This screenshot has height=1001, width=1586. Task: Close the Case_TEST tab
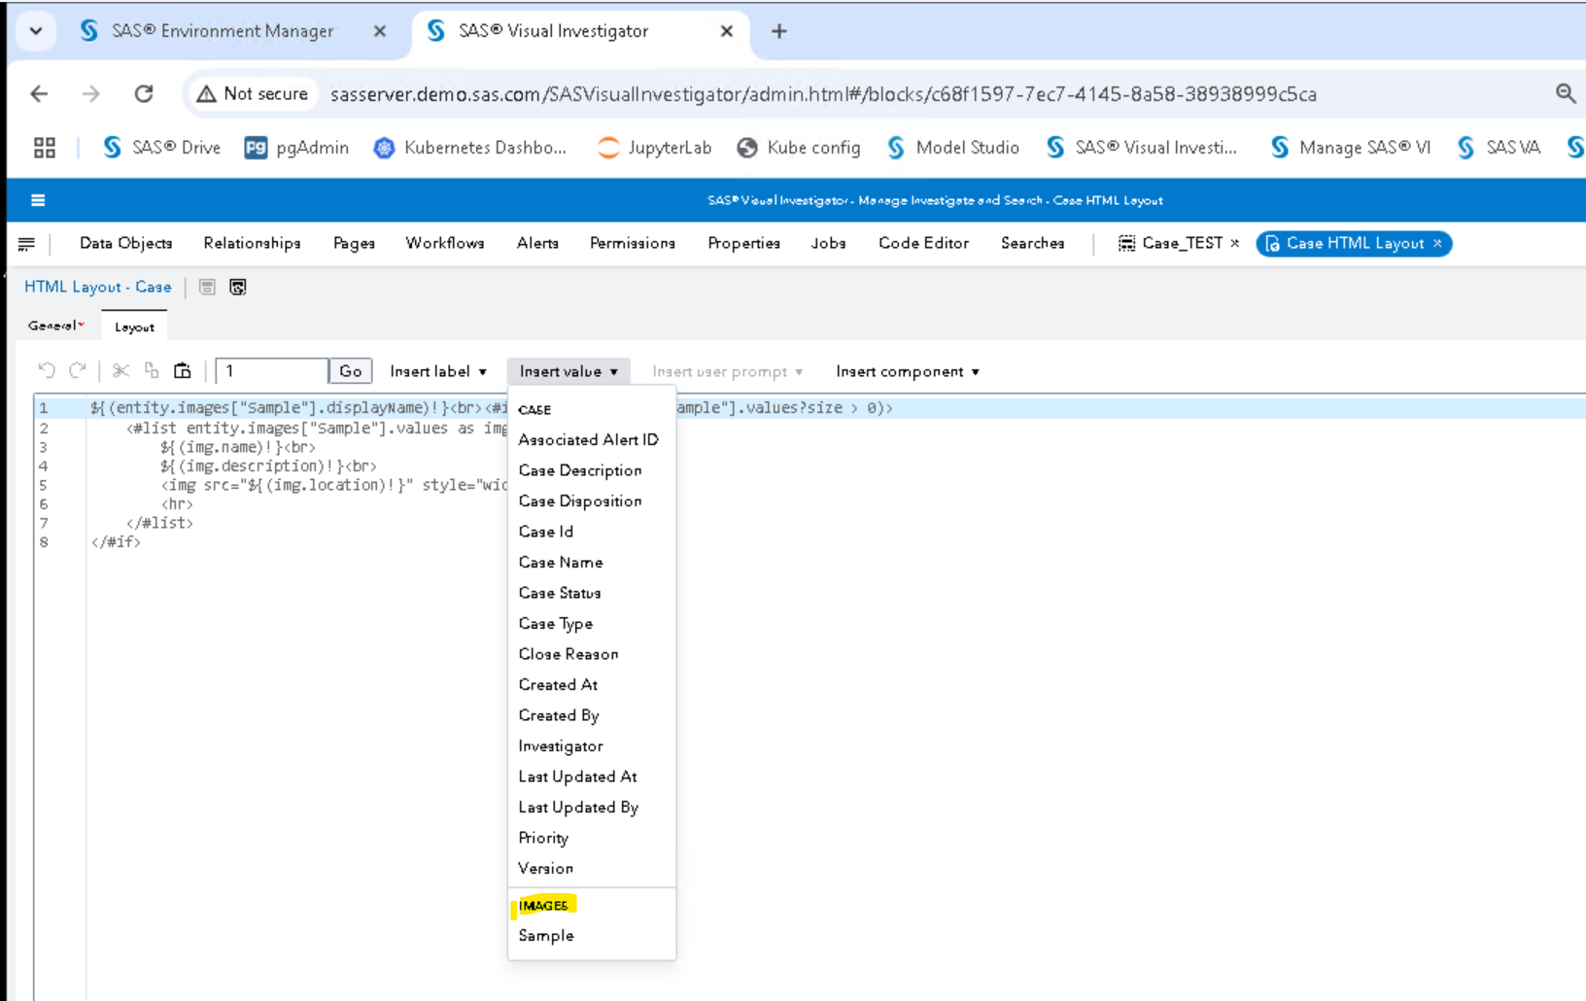click(x=1235, y=243)
